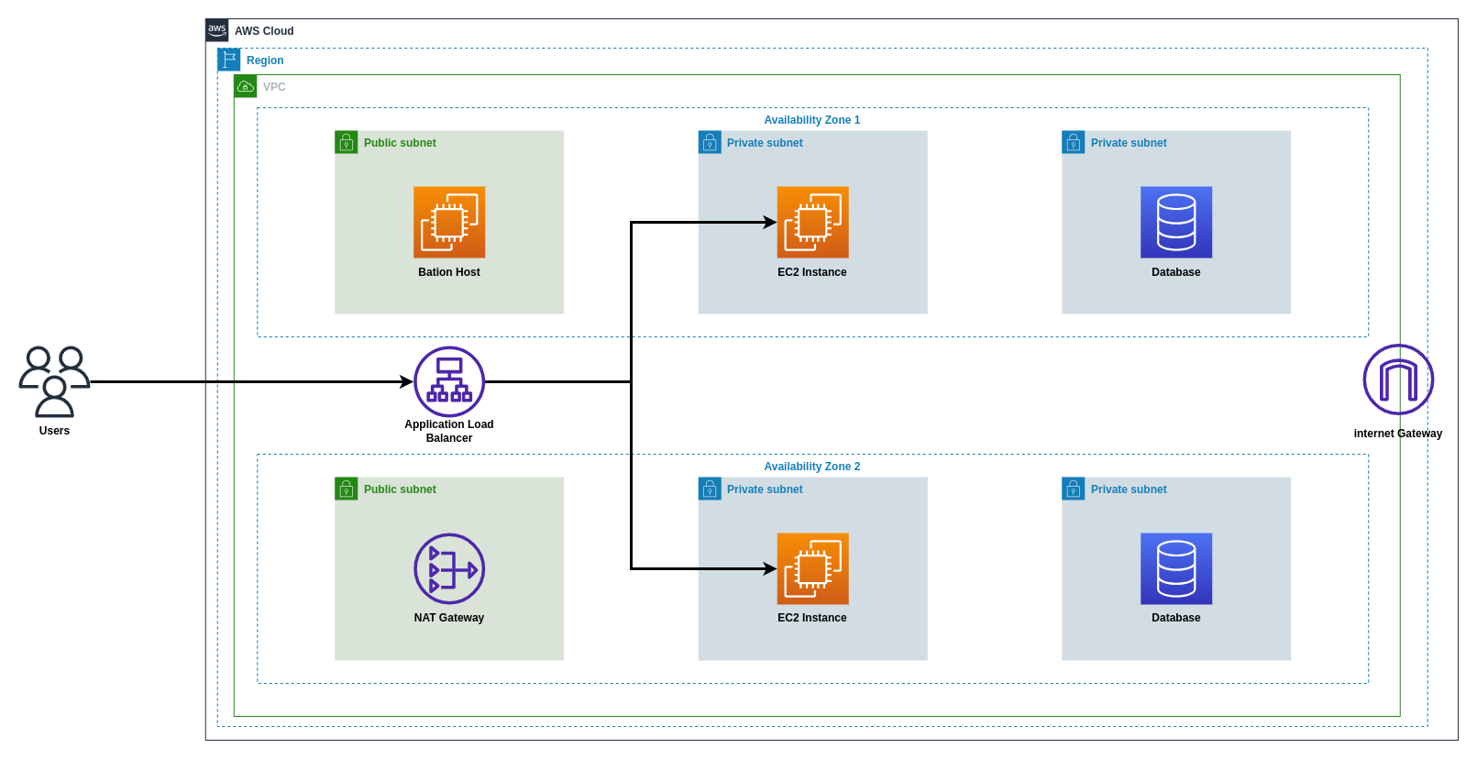Viewport: 1477px width, 759px height.
Task: Click the green VPC cloud icon
Action: [246, 86]
